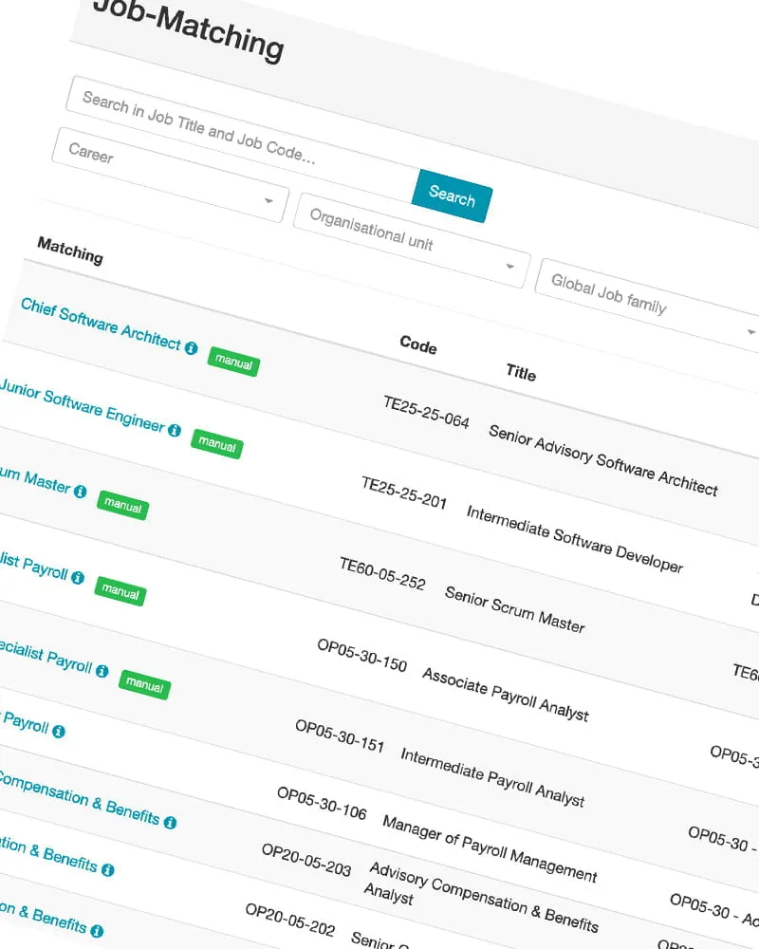Click info icon in the OP20-05-203 row
759x949 pixels.
[170, 822]
